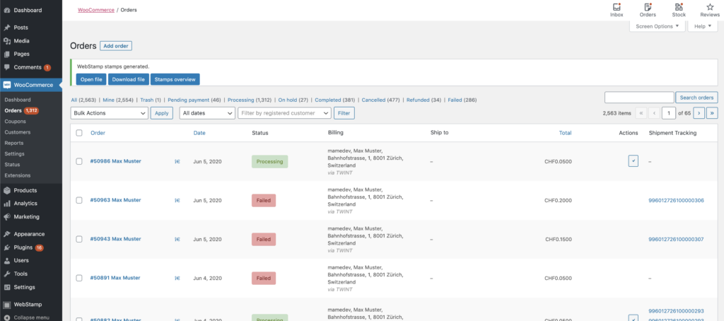Screen dimensions: 724x321
Task: Click the Marketing megaphone icon
Action: [7, 216]
